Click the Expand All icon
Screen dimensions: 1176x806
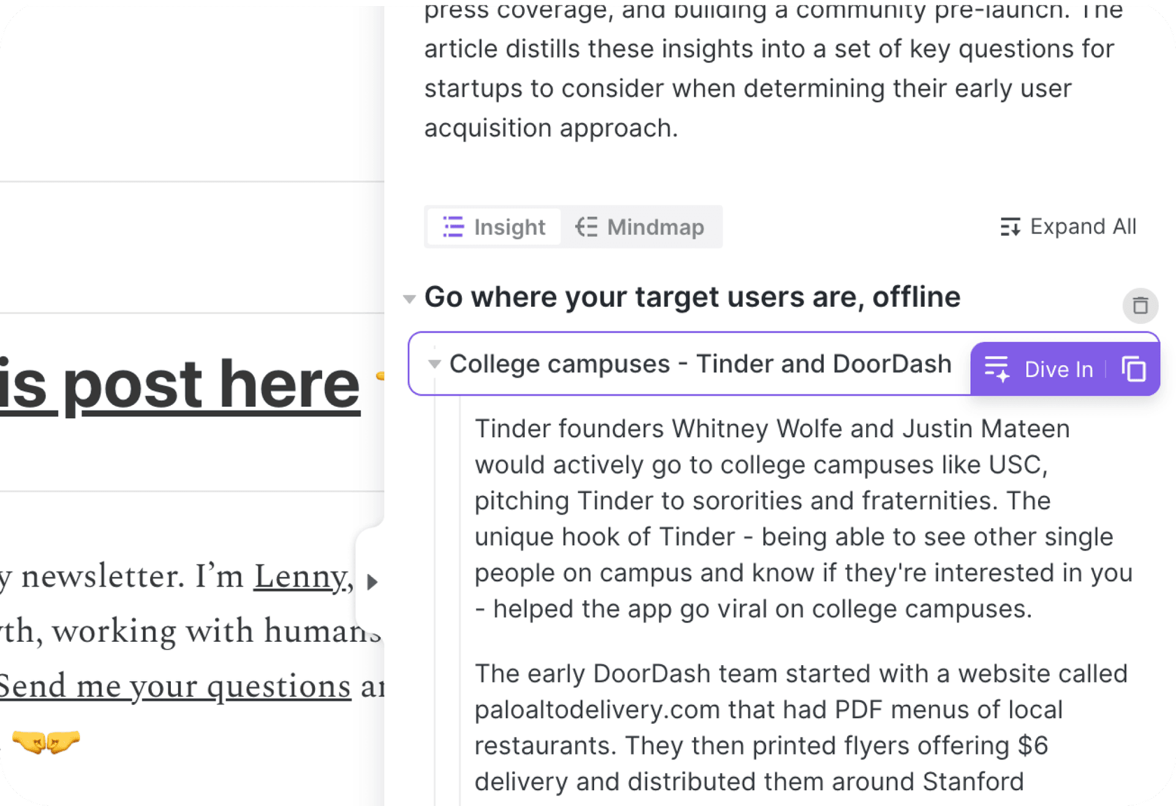1010,227
